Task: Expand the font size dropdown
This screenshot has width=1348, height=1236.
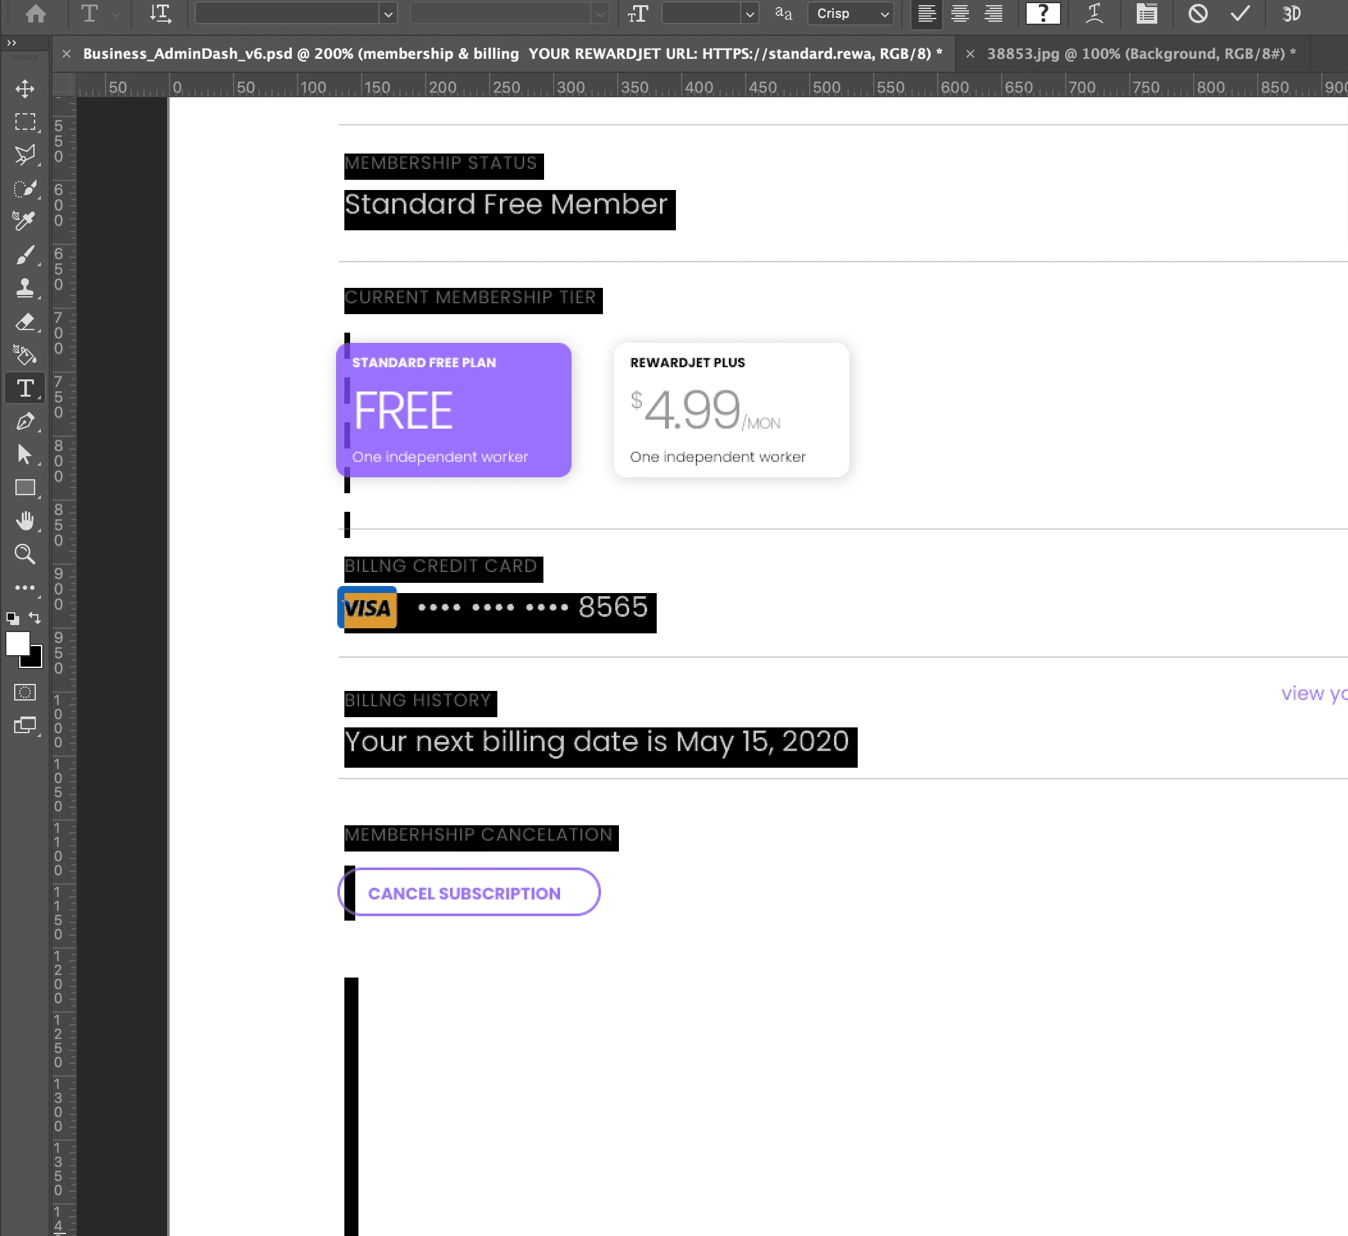Action: click(750, 14)
